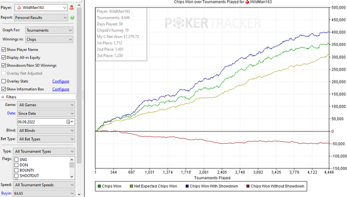Open the Date dropdown Since Date
Viewport: 347px width, 197px height.
[46, 114]
